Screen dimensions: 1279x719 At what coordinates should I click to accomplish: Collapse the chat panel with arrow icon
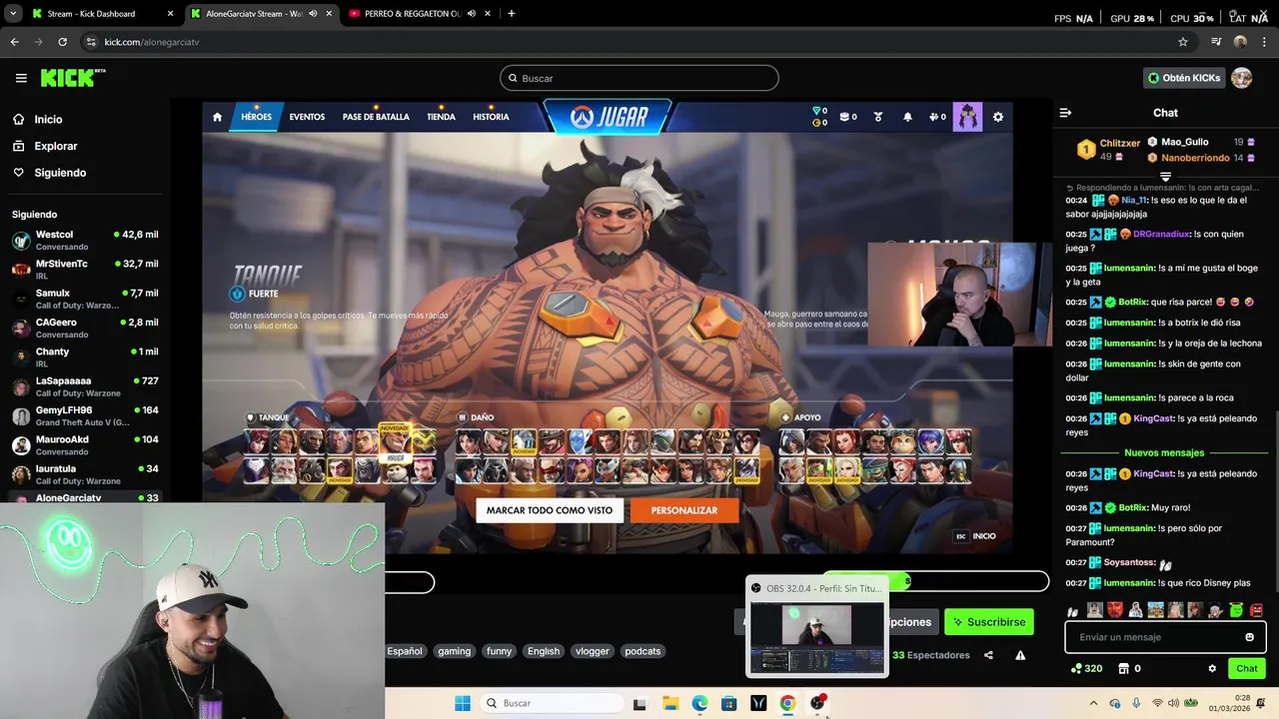[1065, 113]
